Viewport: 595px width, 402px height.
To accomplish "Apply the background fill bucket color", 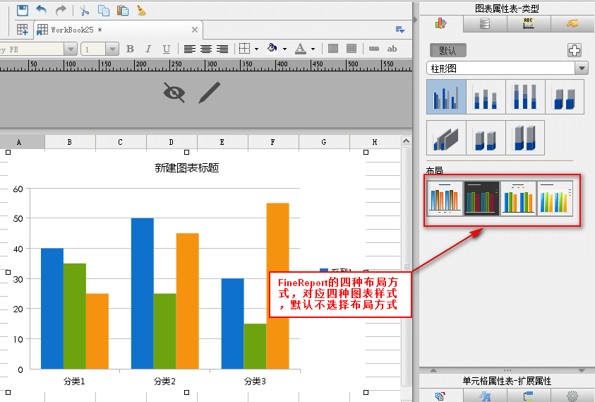I will [x=272, y=48].
